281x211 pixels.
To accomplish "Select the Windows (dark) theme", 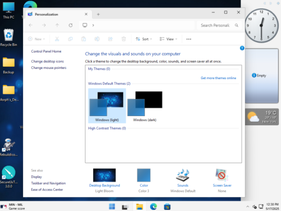I will [145, 105].
